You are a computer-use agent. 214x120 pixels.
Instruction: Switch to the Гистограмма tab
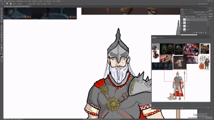click(160, 37)
